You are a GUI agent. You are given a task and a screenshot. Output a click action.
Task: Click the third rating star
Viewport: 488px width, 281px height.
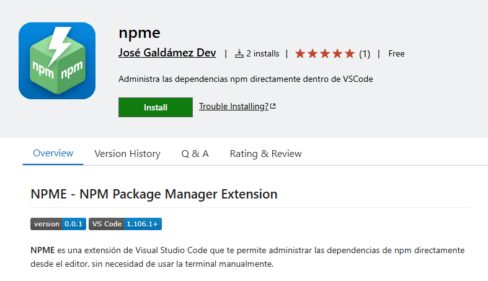[x=325, y=54]
